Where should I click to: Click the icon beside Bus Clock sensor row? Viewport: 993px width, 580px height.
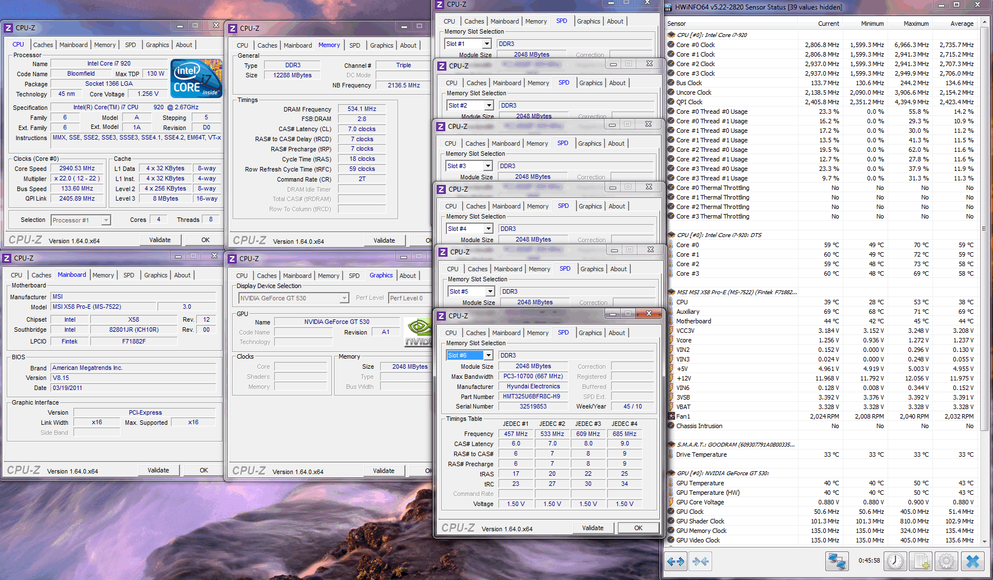pos(671,83)
